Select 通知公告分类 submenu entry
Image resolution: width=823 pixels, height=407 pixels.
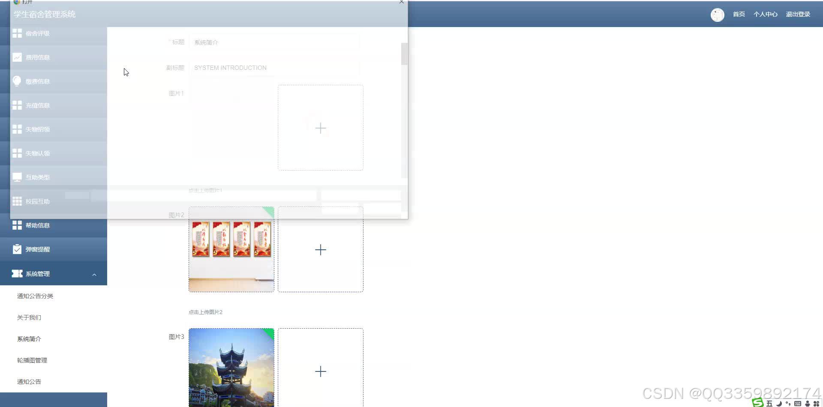[x=35, y=296]
